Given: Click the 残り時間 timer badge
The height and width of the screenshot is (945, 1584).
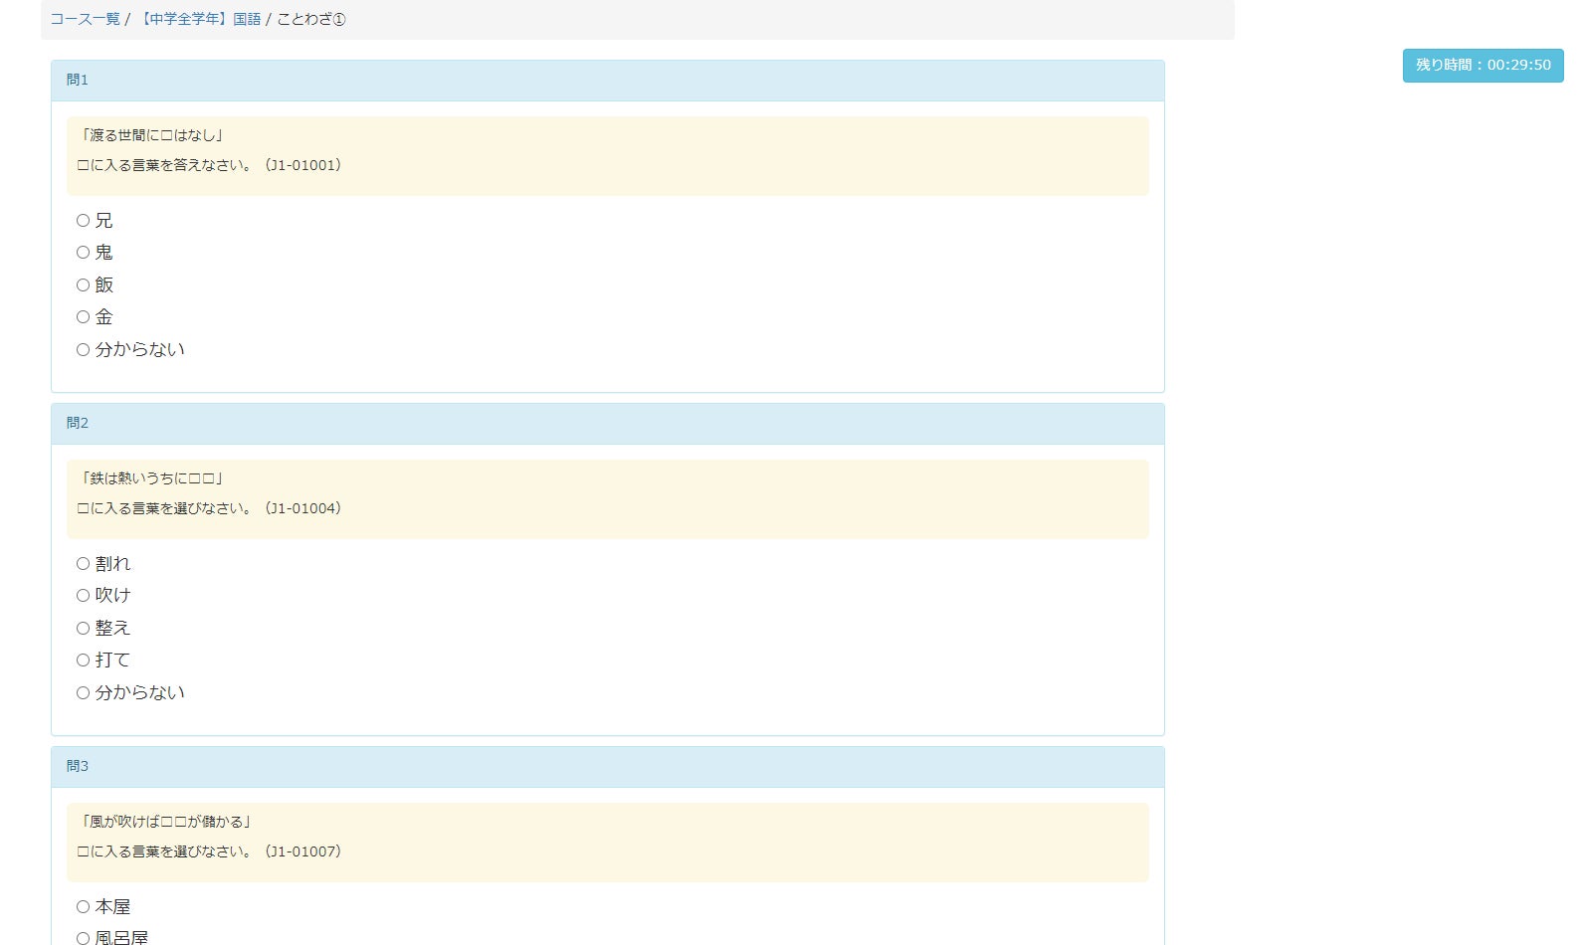Looking at the screenshot, I should (1483, 66).
